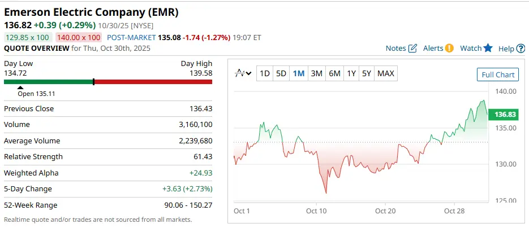Click the Watch link
The width and height of the screenshot is (529, 228).
coord(471,49)
